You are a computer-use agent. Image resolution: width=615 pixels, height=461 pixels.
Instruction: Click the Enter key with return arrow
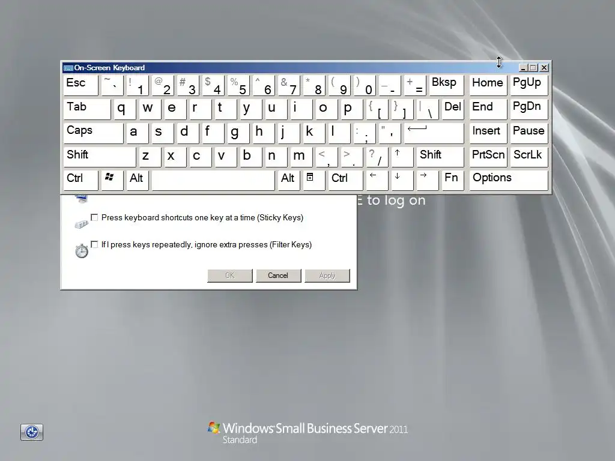(434, 133)
